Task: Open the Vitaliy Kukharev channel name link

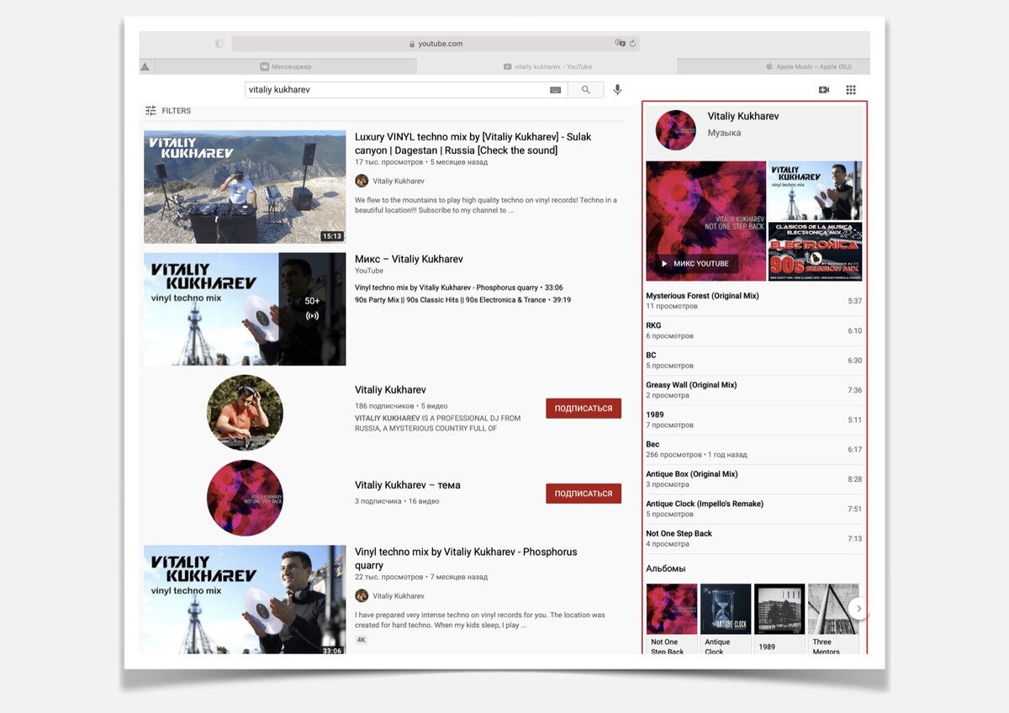Action: 390,390
